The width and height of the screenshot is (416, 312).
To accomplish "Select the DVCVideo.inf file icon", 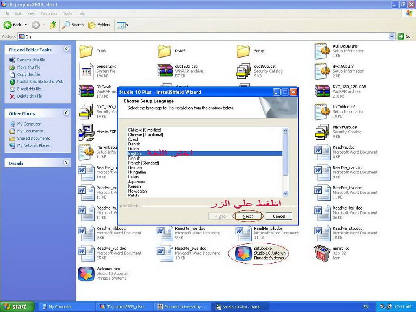I will click(x=322, y=111).
